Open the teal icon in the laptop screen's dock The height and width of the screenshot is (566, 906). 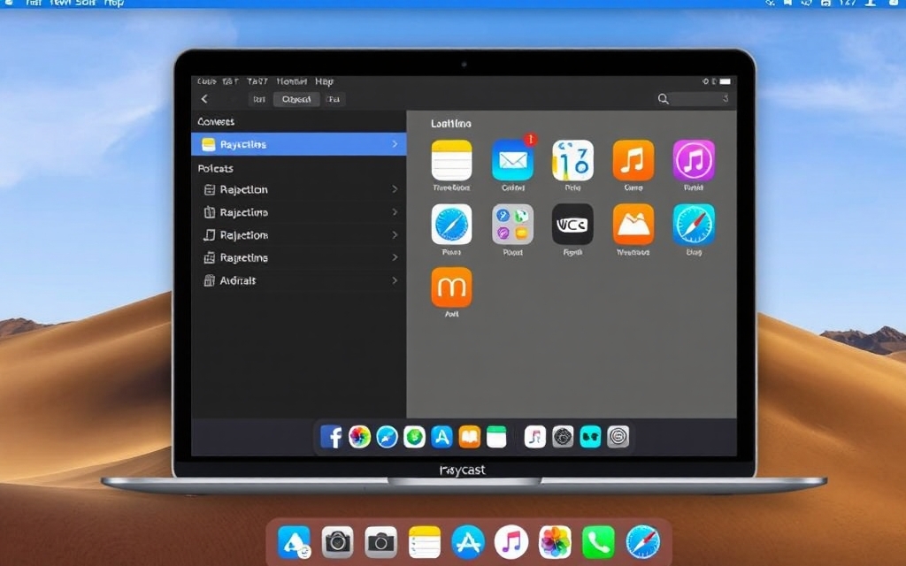pyautogui.click(x=590, y=437)
